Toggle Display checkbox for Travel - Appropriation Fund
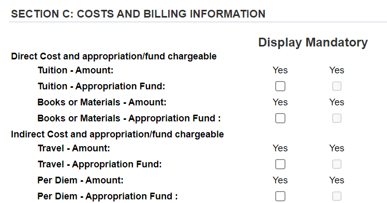This screenshot has width=387, height=203. (x=280, y=164)
